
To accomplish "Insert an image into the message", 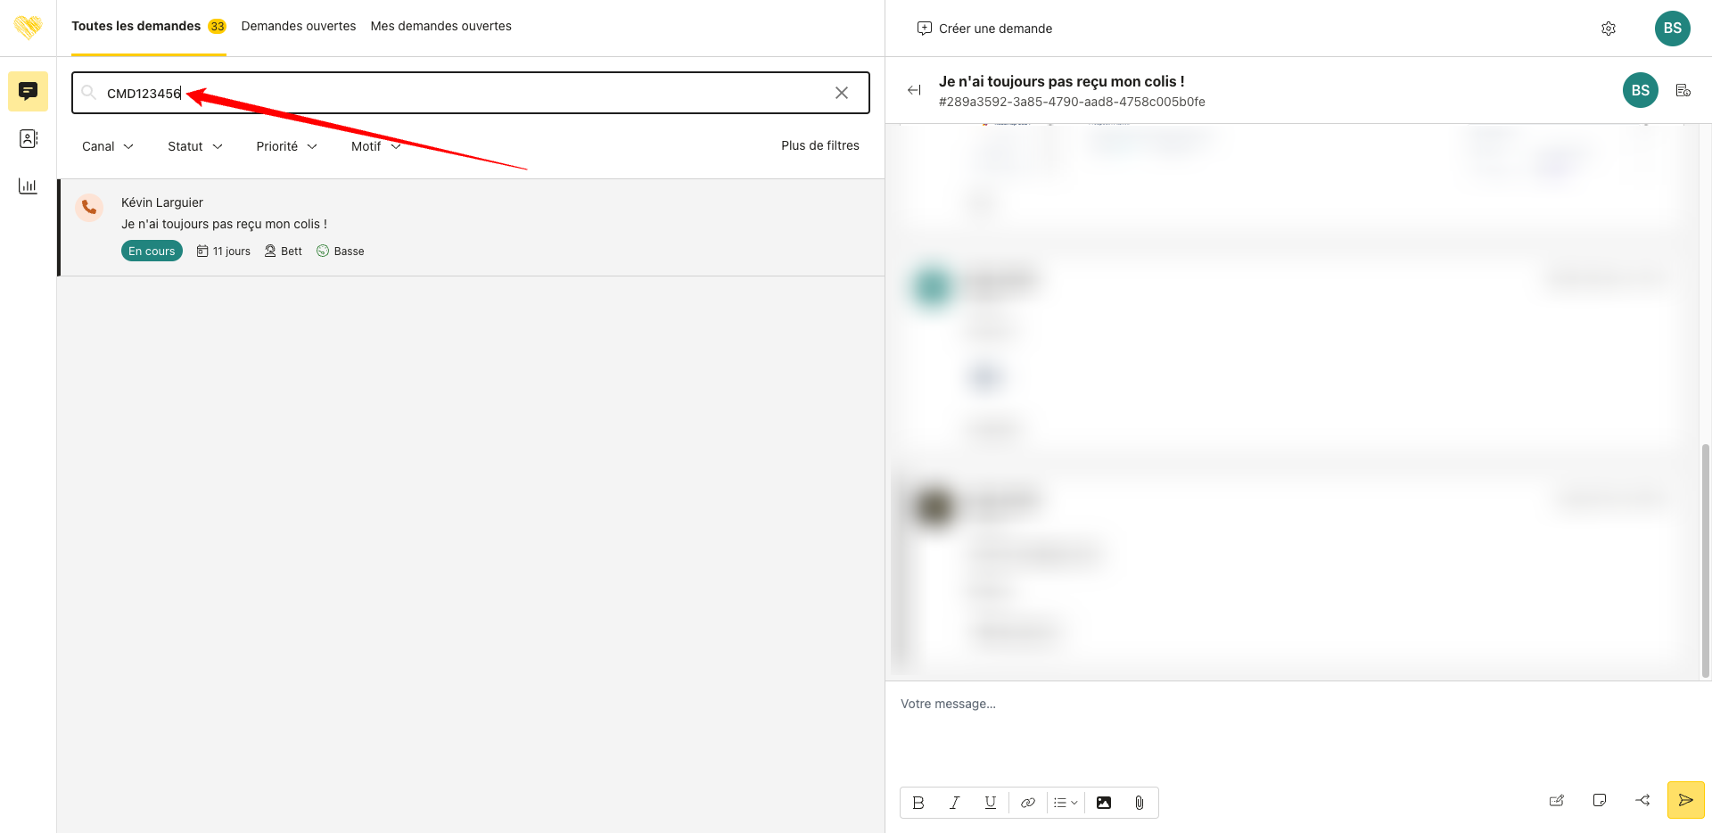I will [x=1103, y=803].
